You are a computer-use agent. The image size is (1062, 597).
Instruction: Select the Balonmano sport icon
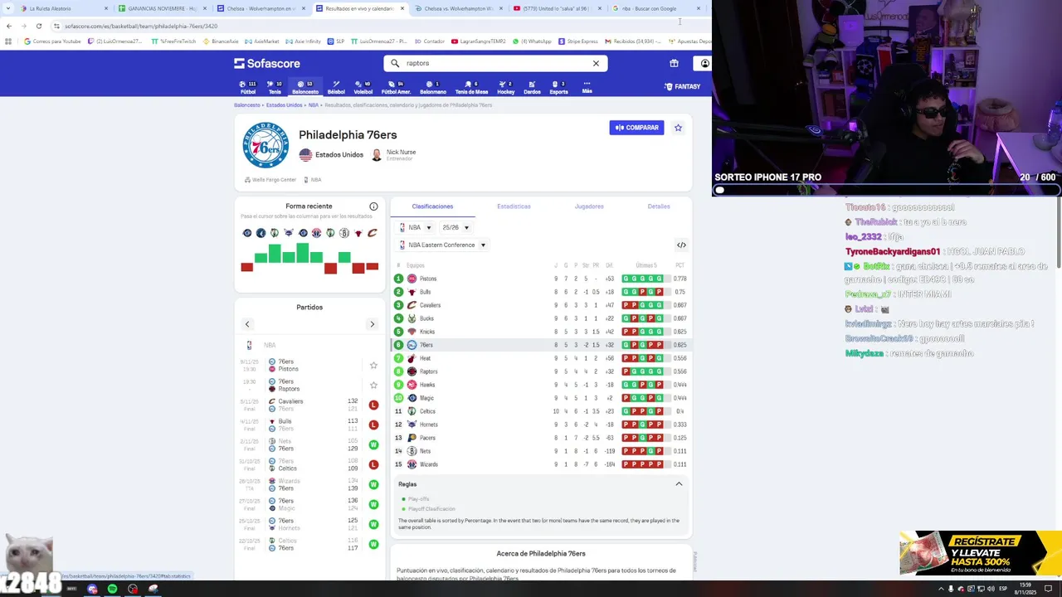(433, 87)
